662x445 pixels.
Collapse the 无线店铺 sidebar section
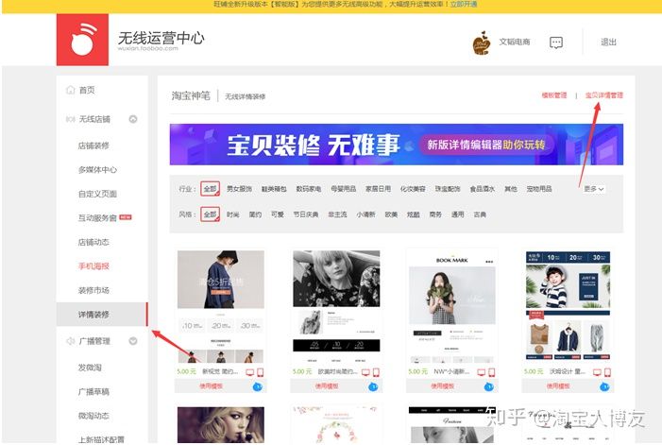pos(133,119)
